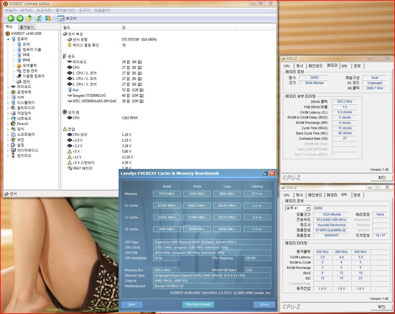Select 전원 관리 tree item
395x314 pixels.
click(30, 71)
